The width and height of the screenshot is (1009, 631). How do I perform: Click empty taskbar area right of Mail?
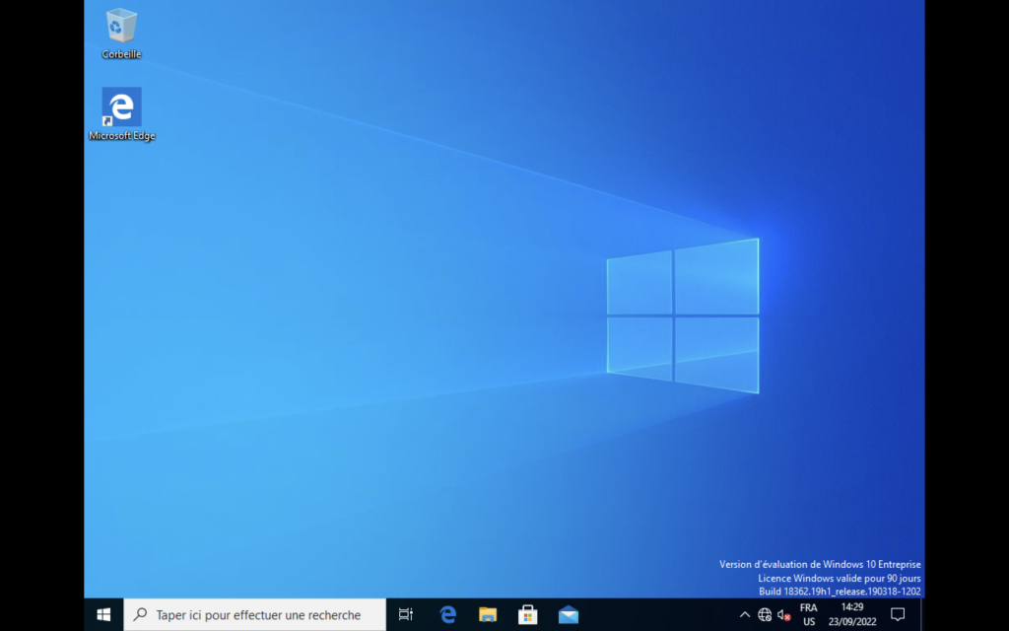point(660,614)
